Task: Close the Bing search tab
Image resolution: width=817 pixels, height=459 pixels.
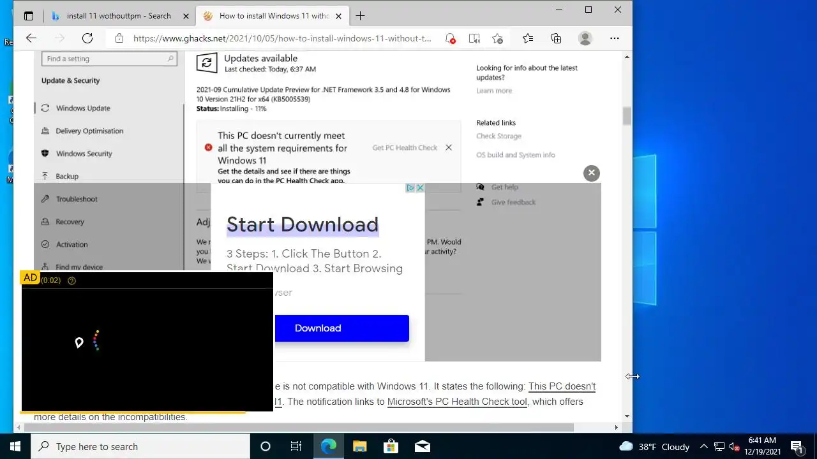Action: click(x=186, y=16)
